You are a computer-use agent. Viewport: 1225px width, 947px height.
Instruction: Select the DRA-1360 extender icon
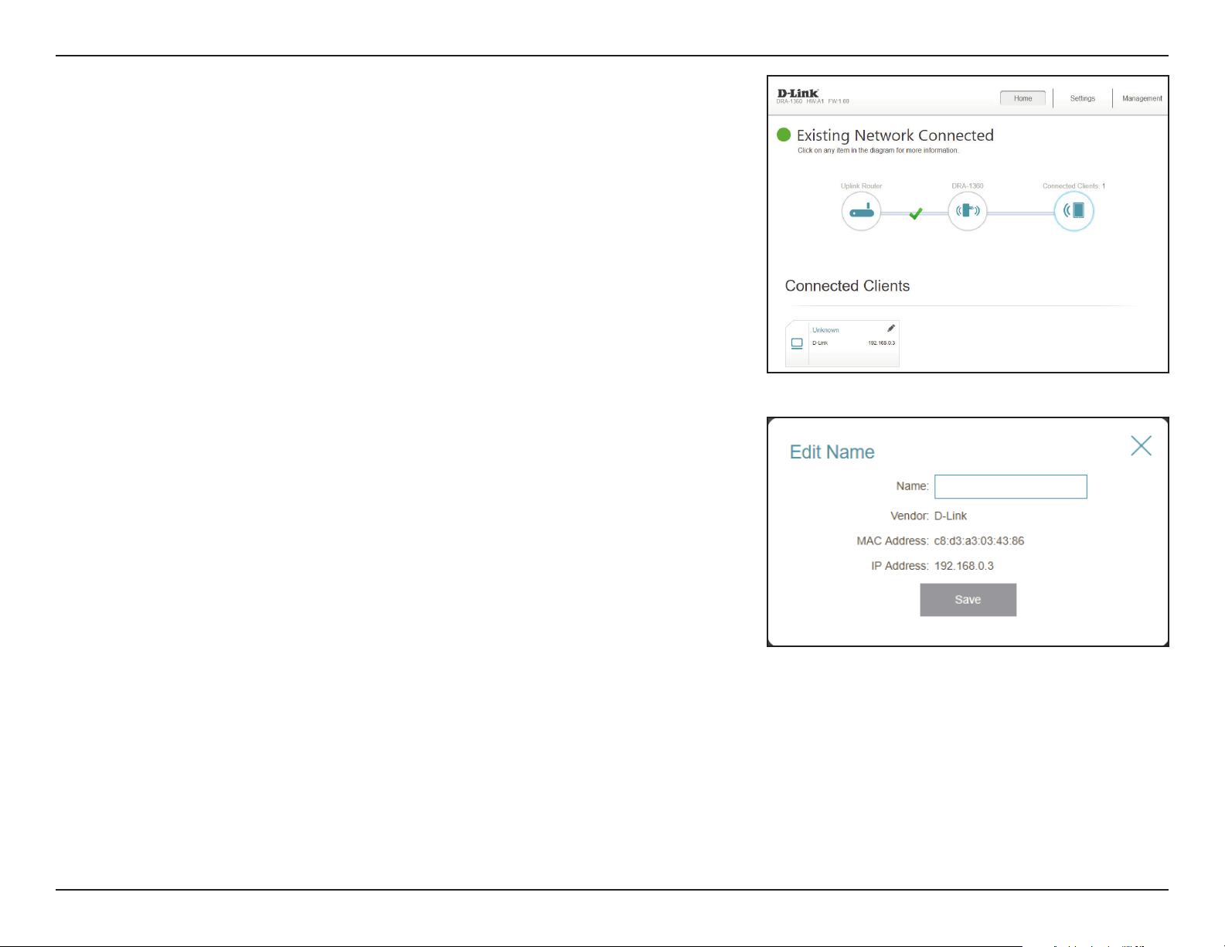pos(968,211)
